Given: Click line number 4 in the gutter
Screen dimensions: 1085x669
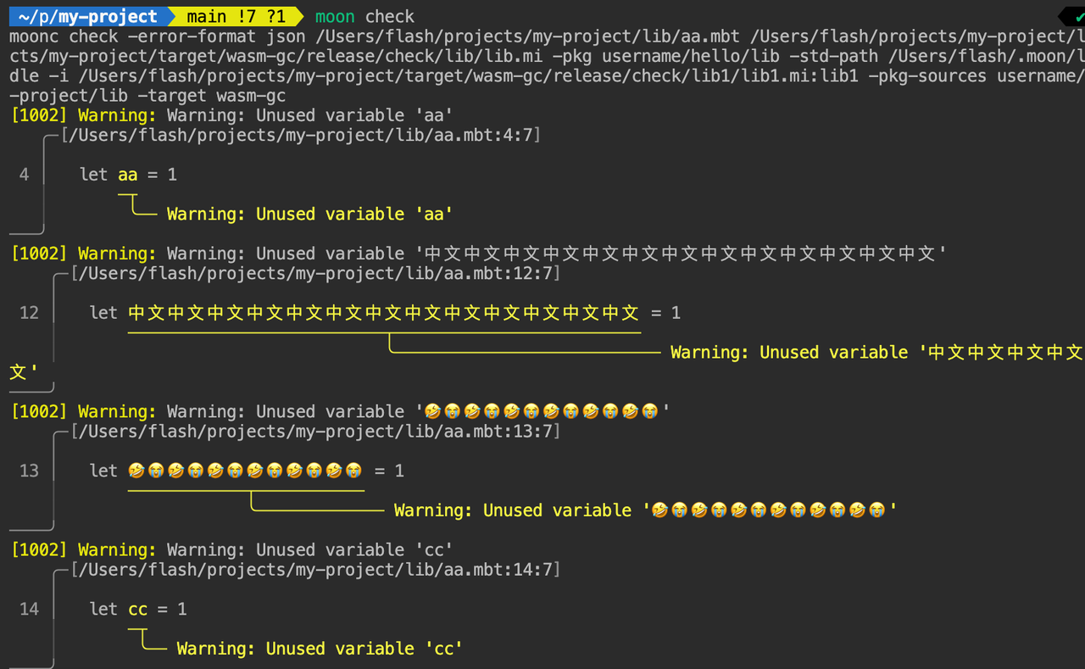Looking at the screenshot, I should pyautogui.click(x=24, y=175).
